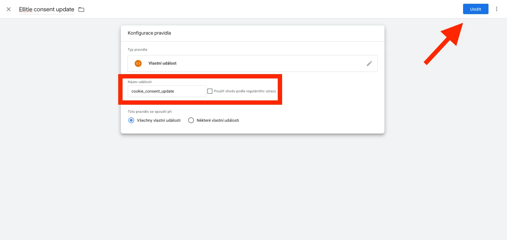Click the pencil icon to edit trigger type

(x=369, y=63)
